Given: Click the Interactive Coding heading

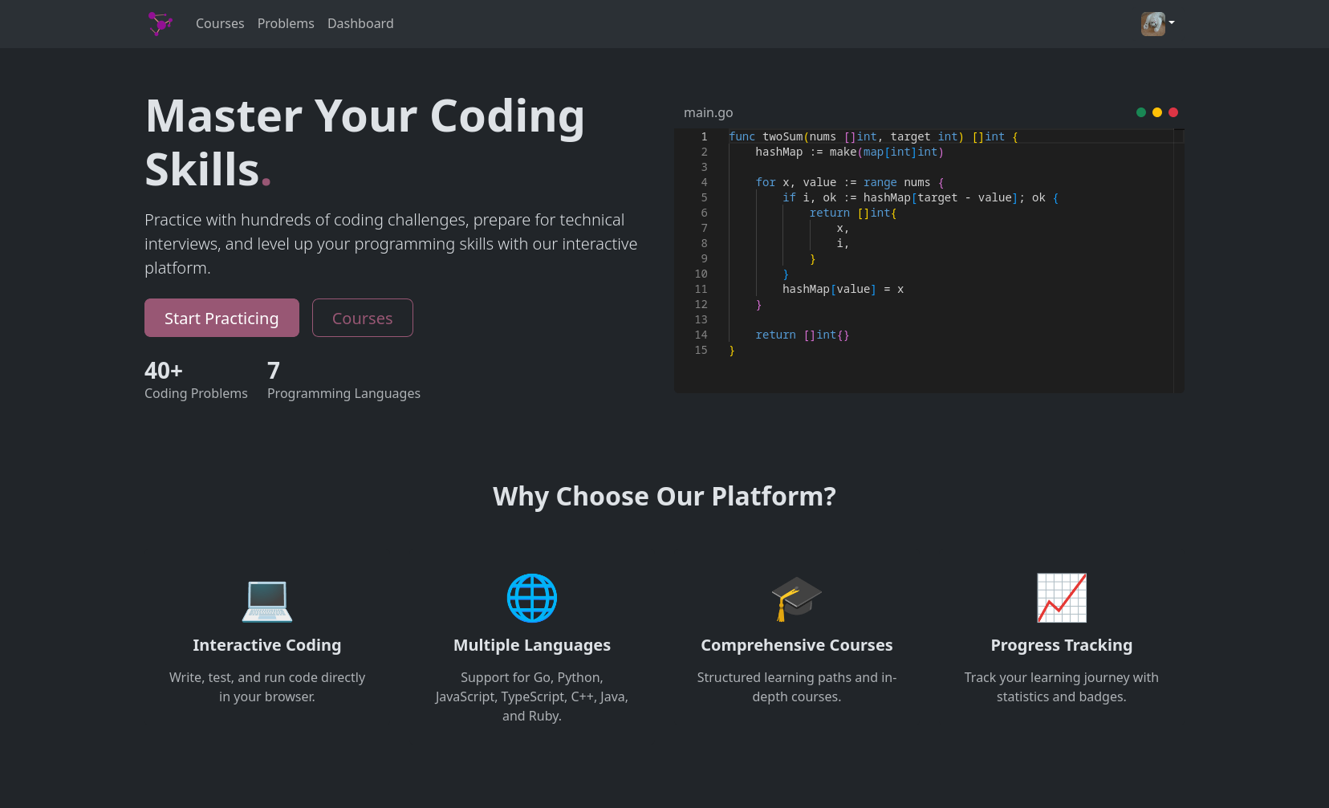Looking at the screenshot, I should (x=267, y=645).
